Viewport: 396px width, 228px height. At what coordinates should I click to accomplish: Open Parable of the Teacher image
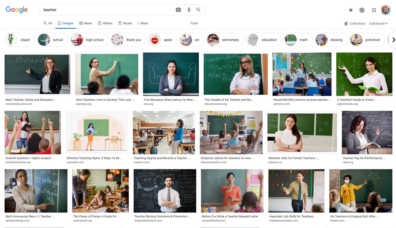[x=236, y=74]
